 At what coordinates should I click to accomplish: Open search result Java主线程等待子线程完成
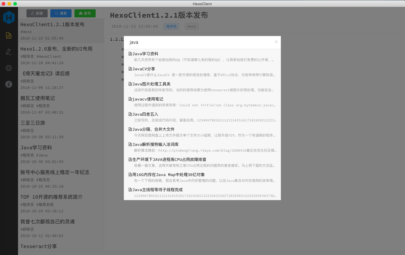(202, 193)
